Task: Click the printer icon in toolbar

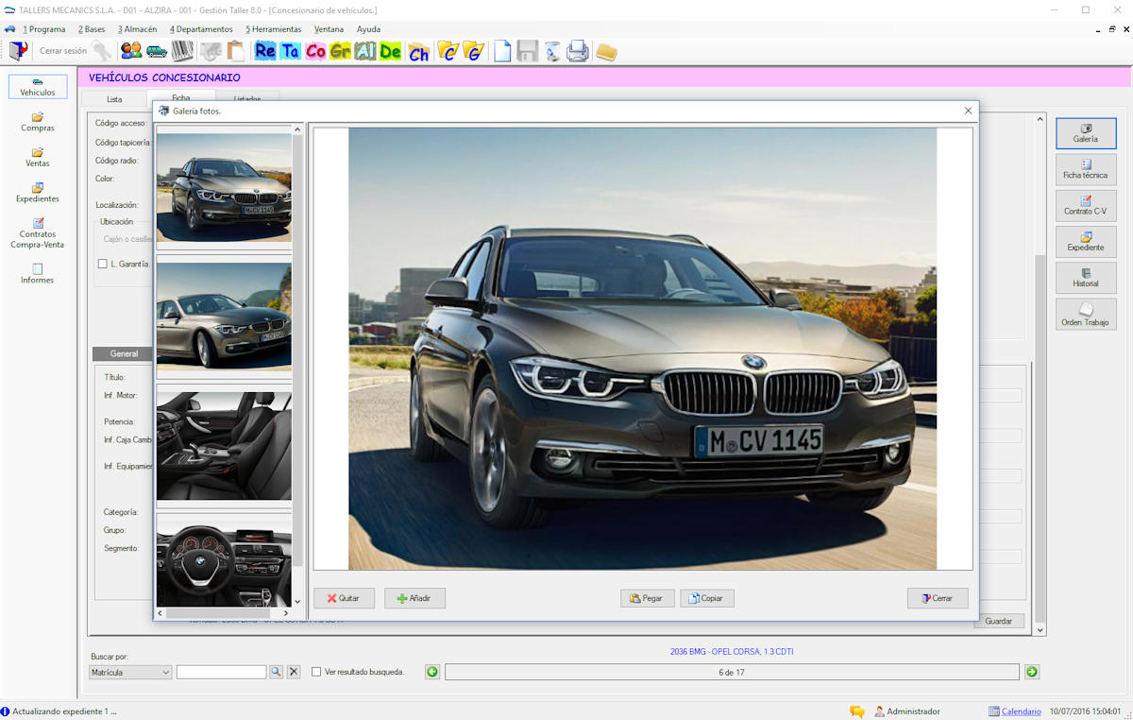Action: click(x=578, y=51)
